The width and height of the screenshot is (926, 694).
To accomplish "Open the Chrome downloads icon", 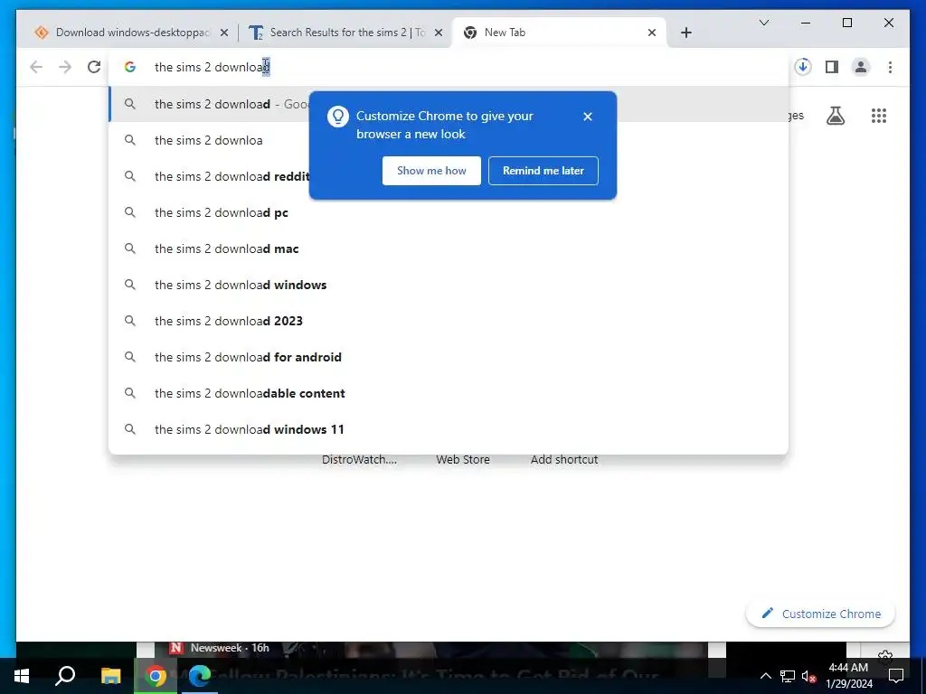I will coord(803,67).
